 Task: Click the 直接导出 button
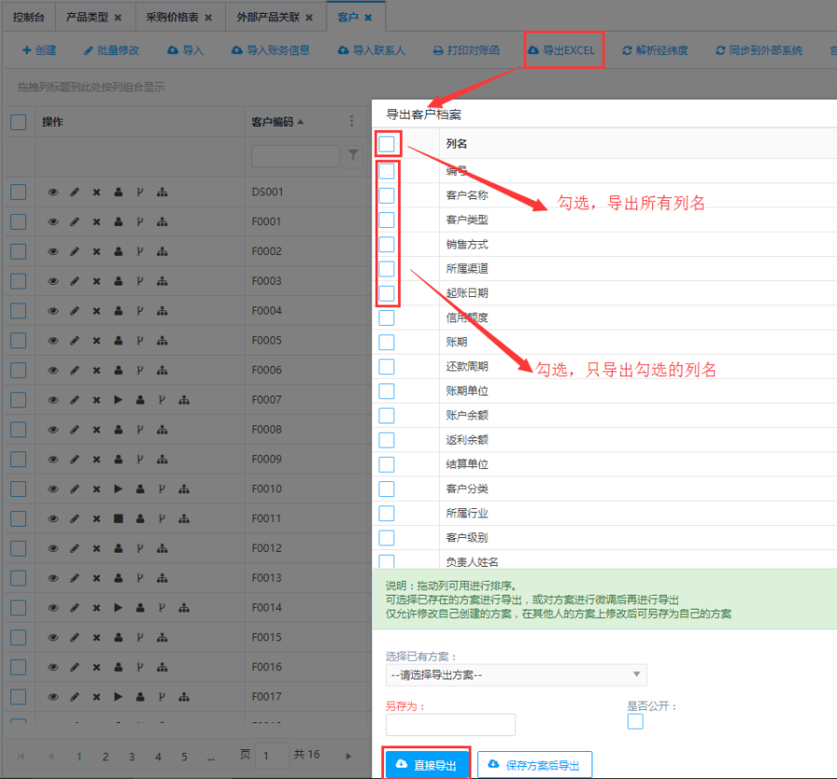(427, 765)
